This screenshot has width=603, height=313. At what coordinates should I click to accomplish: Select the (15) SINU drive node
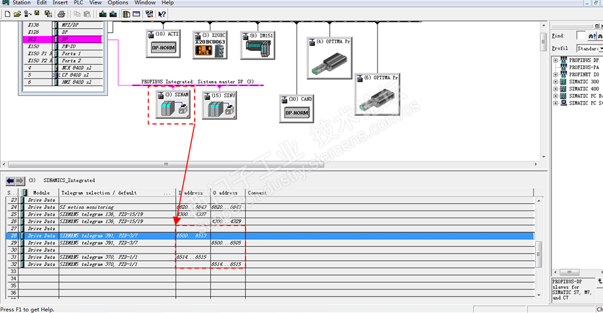click(220, 105)
